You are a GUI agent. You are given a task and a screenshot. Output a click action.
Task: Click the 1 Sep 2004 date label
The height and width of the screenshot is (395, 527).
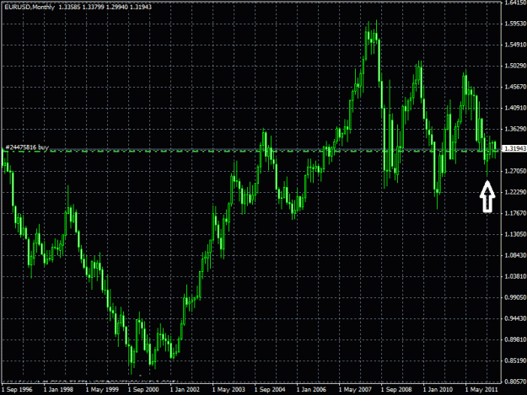tap(270, 390)
